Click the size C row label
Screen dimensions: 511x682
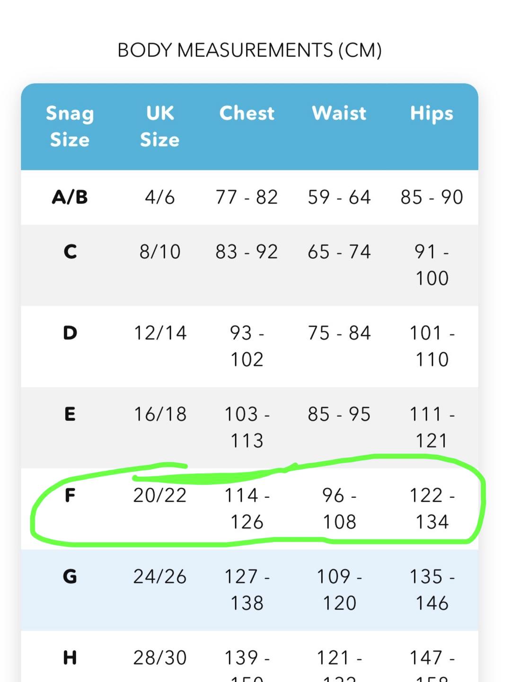pyautogui.click(x=70, y=251)
